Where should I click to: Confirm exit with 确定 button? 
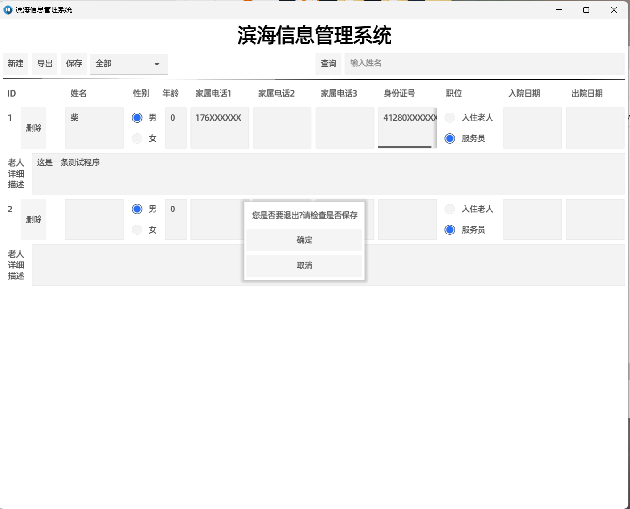point(304,240)
